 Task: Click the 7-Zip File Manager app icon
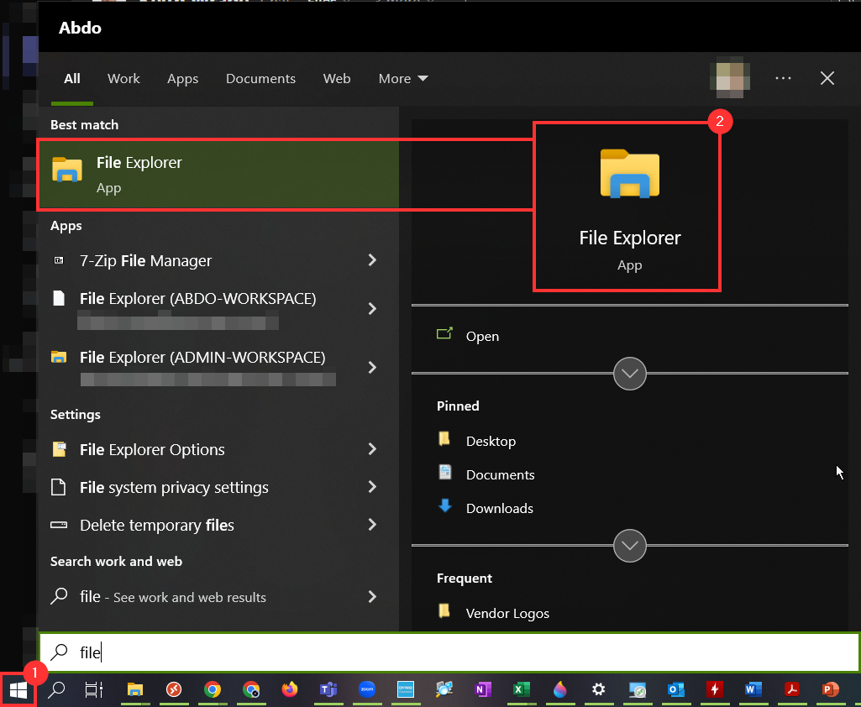coord(59,260)
